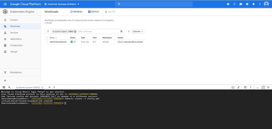Expand dropdown arrow beside new shell tab plus
This screenshot has height=129, width=272.
click(54, 87)
